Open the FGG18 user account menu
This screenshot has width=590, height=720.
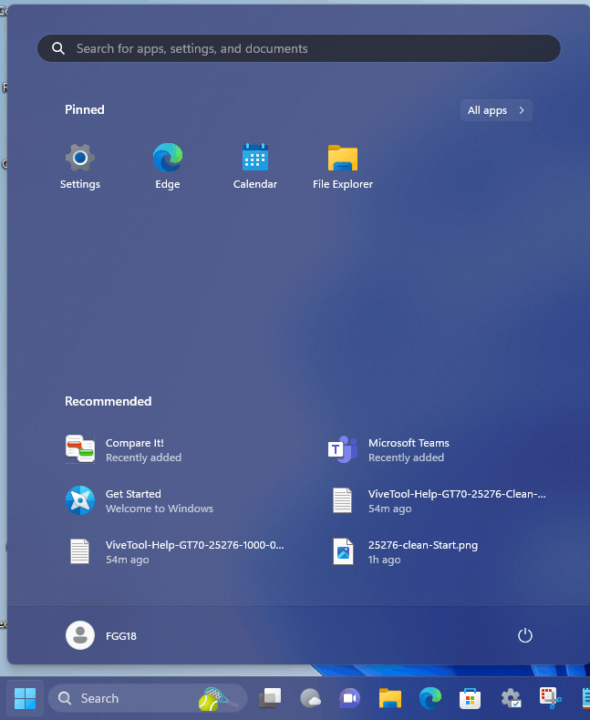(x=101, y=635)
